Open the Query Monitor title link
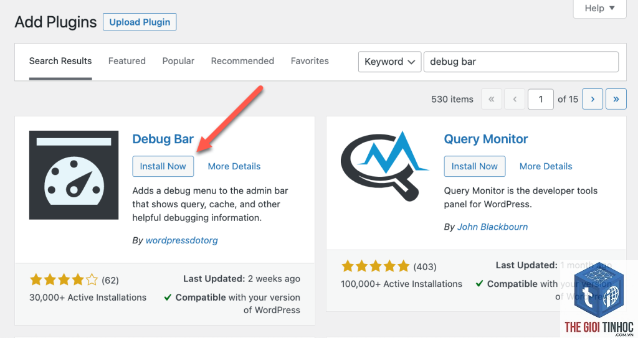 tap(486, 139)
